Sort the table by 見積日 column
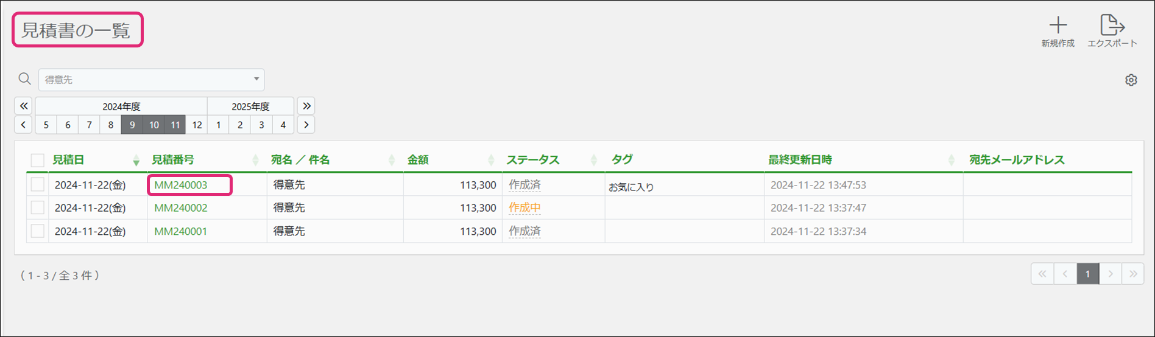The height and width of the screenshot is (337, 1155). 68,160
